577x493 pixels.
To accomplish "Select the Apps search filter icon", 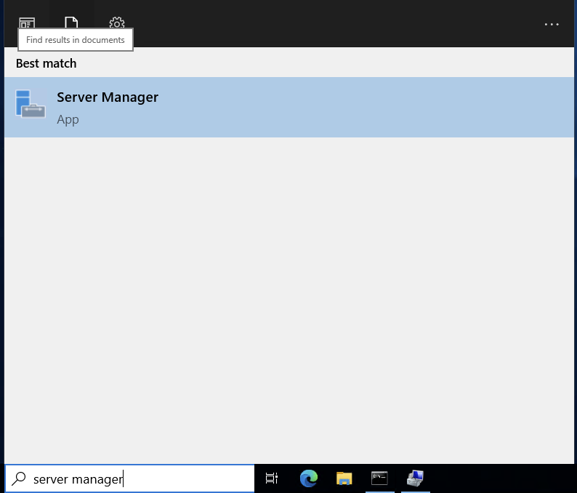I will click(x=27, y=23).
